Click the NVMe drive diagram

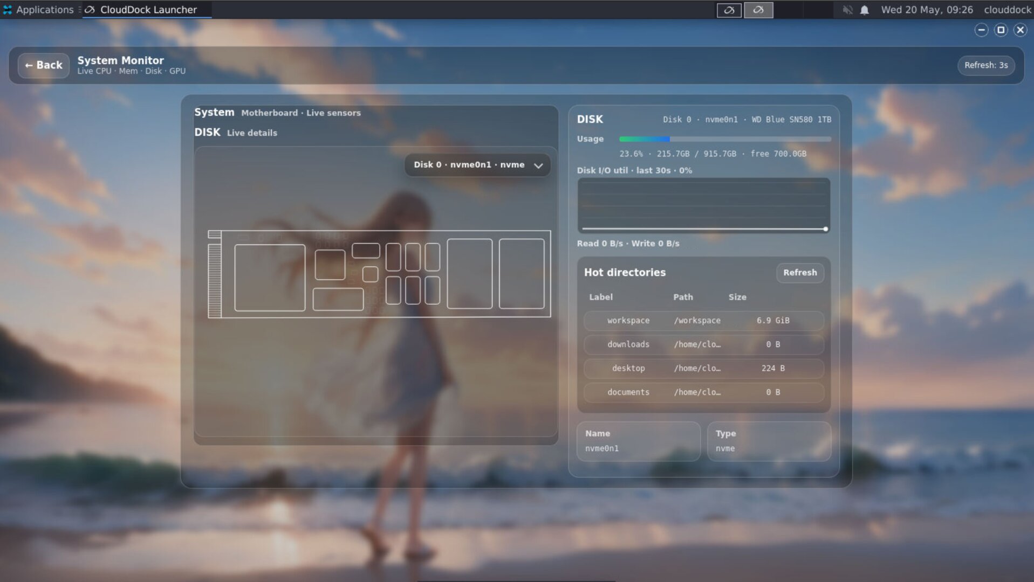click(379, 274)
